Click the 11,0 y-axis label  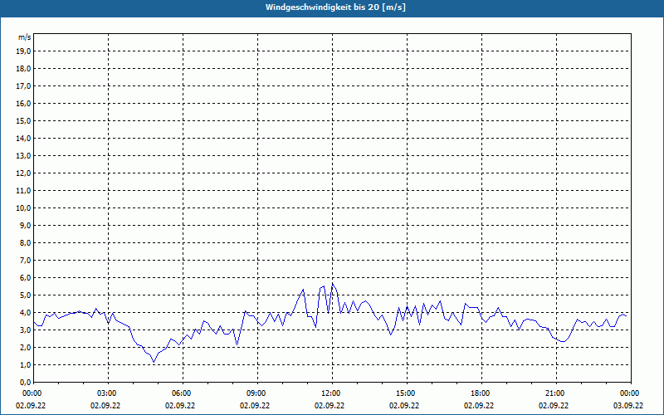(24, 191)
